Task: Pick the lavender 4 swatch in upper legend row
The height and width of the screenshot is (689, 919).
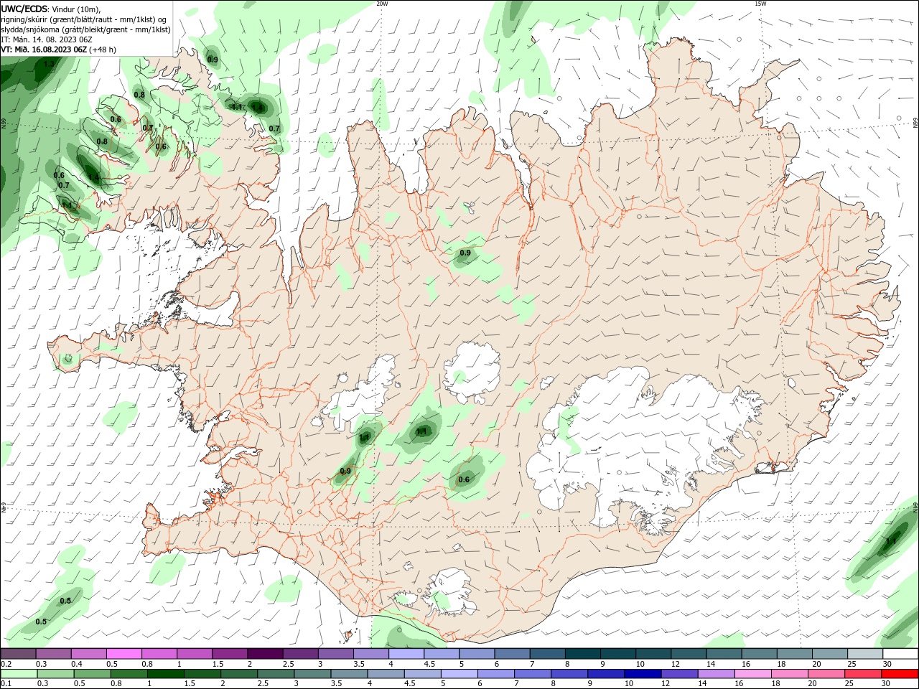Action: (x=407, y=654)
